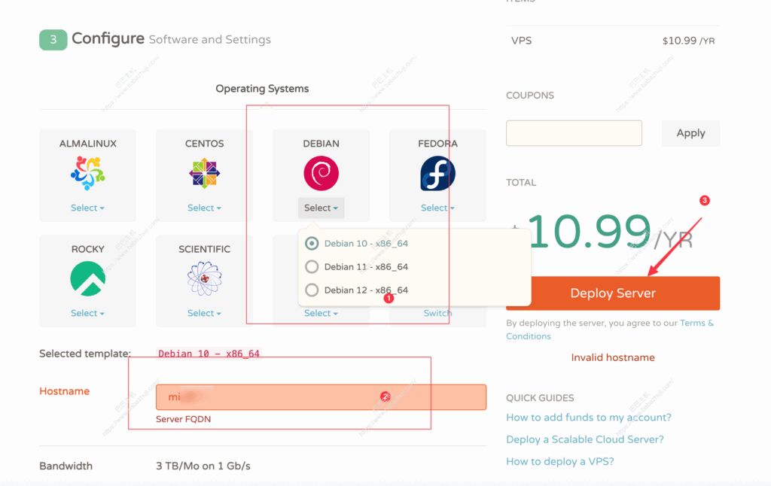Choose Debian 11 - x86_64 radio option
The height and width of the screenshot is (486, 771).
click(x=312, y=267)
